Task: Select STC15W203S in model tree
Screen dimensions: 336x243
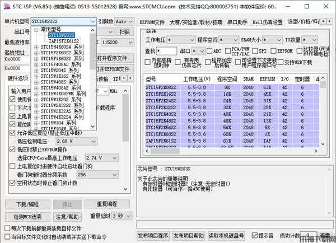Action: (x=61, y=35)
